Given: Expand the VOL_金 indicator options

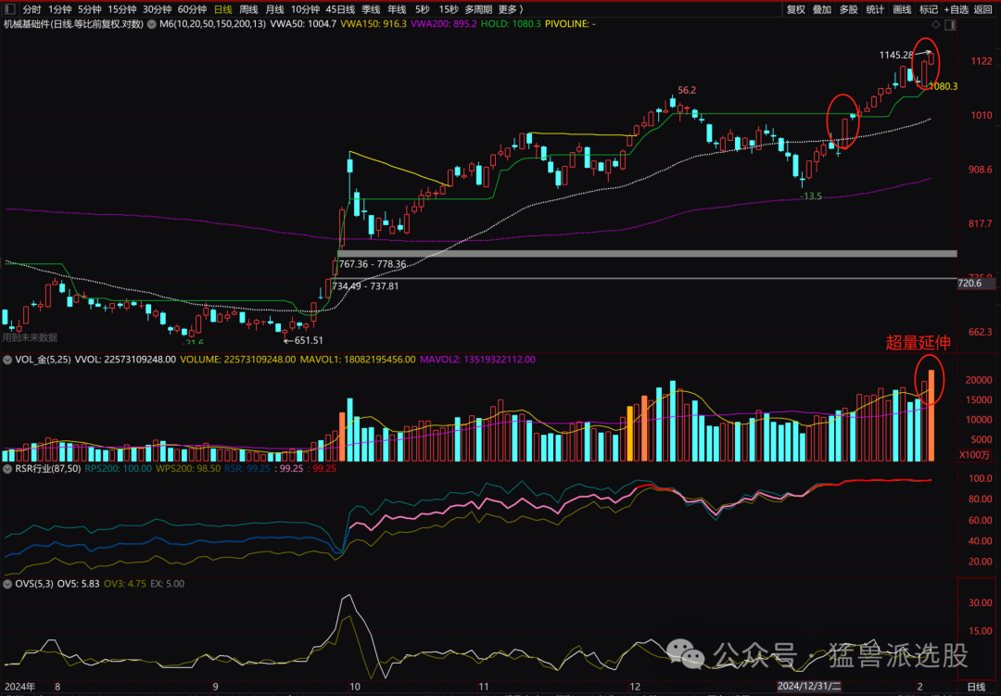Looking at the screenshot, I should tap(7, 361).
